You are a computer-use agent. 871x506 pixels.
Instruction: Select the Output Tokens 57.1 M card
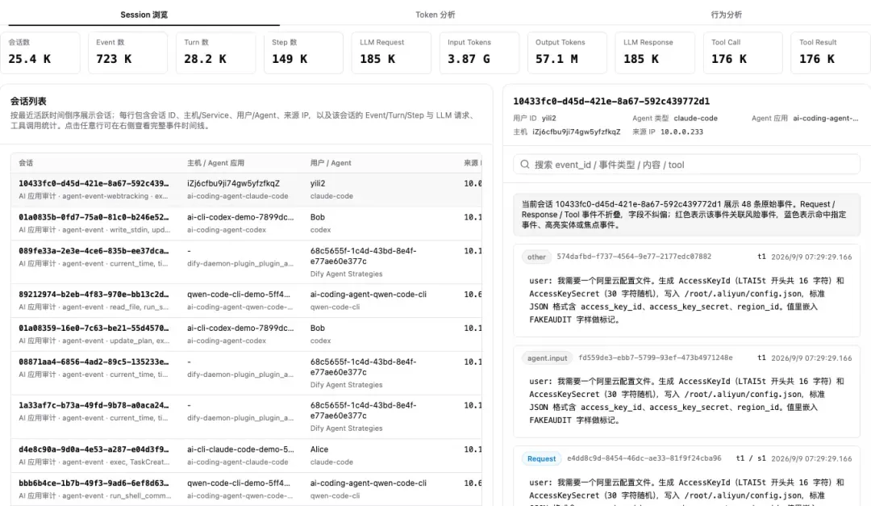[567, 52]
